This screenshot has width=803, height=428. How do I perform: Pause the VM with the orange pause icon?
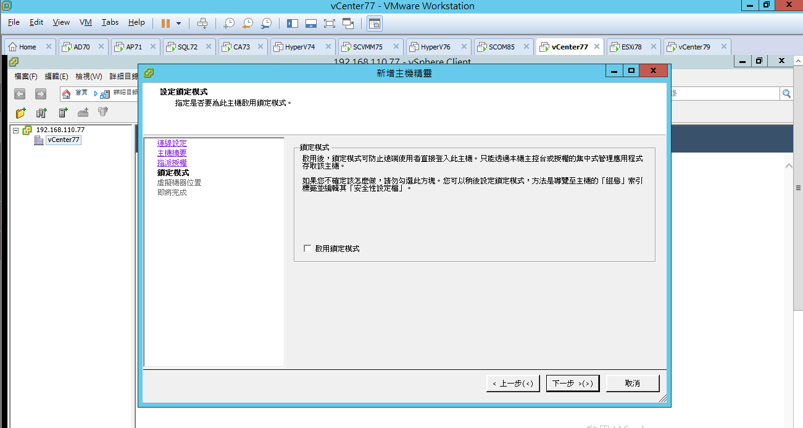[x=165, y=23]
